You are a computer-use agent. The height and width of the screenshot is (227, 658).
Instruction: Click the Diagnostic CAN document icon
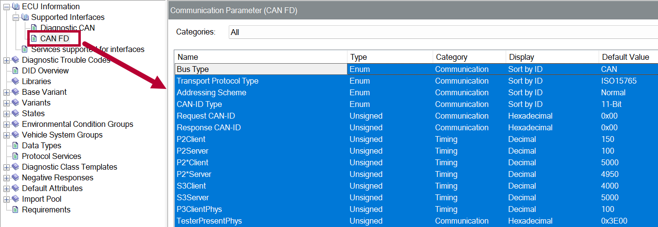[x=34, y=28]
